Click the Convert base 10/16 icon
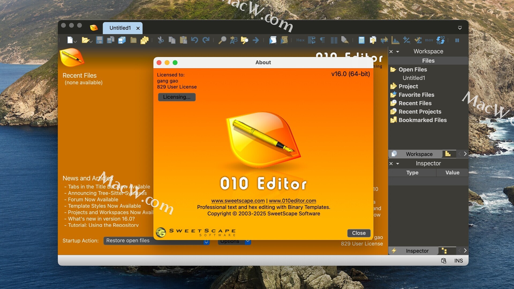 [x=440, y=40]
